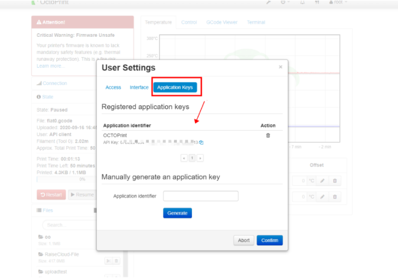Collapse the Files panel
The image size is (398, 278).
coord(48,210)
